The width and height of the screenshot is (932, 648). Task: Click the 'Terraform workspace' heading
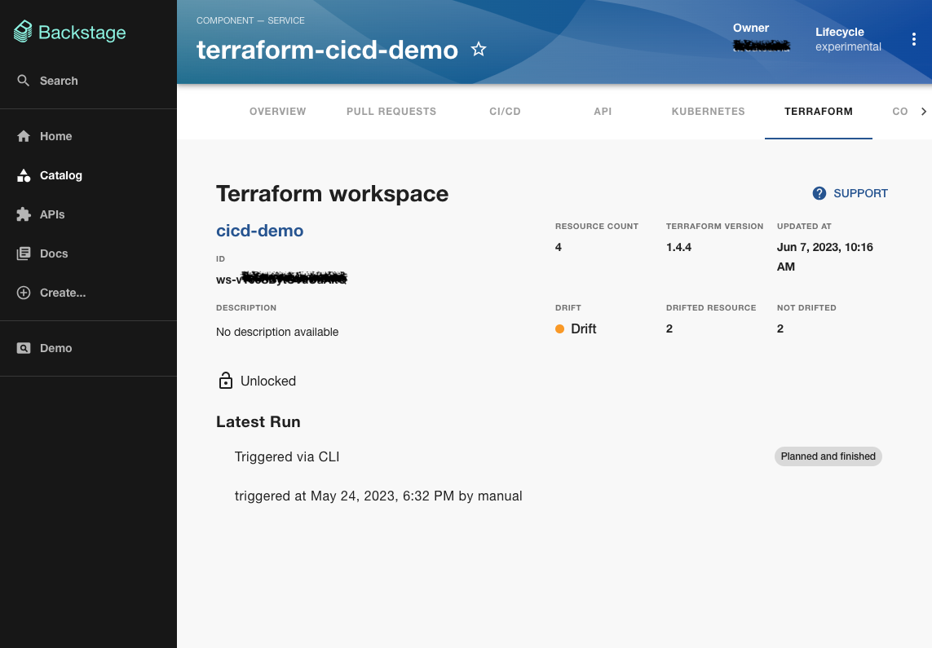click(x=332, y=194)
